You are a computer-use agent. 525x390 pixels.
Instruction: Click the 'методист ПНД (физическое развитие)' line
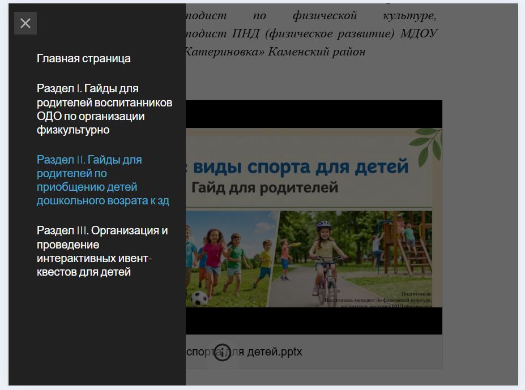(x=311, y=33)
